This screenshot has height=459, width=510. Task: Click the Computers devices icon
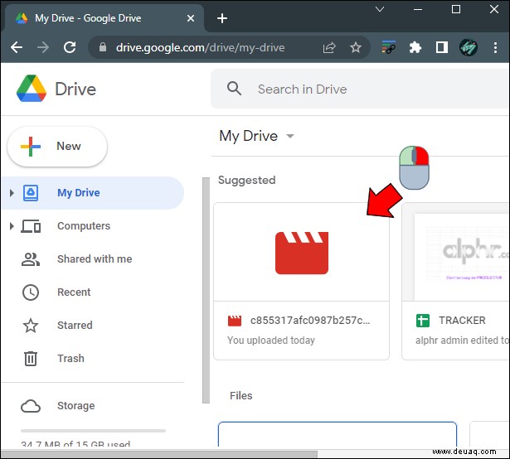tap(31, 226)
